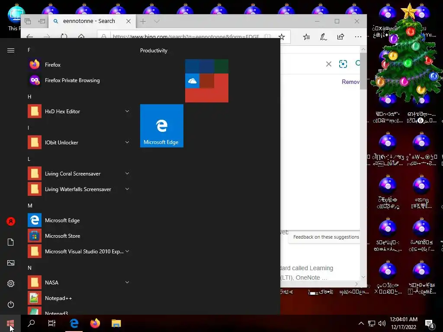Jump to letter L section header
The image size is (443, 332).
29,159
